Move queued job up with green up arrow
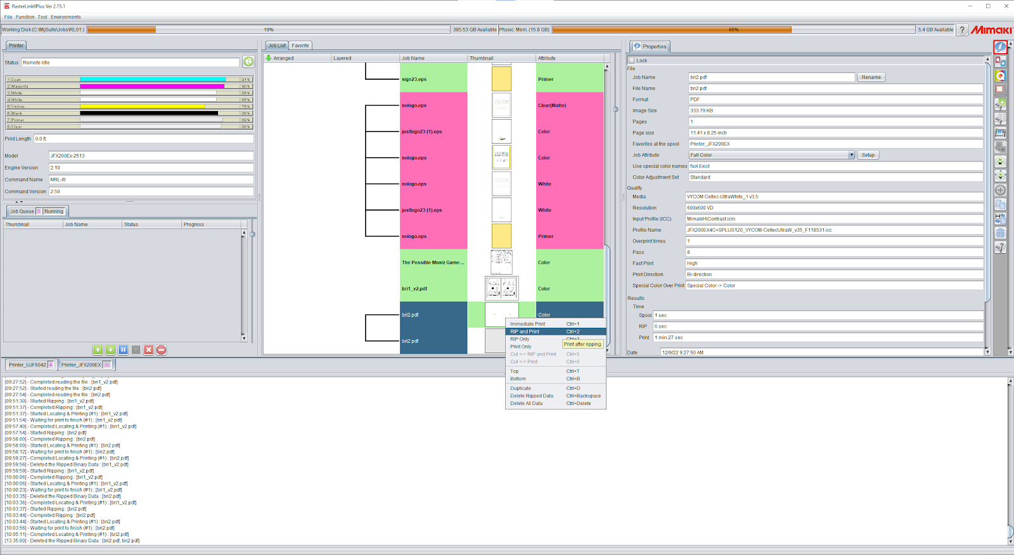Image resolution: width=1014 pixels, height=555 pixels. (x=98, y=350)
